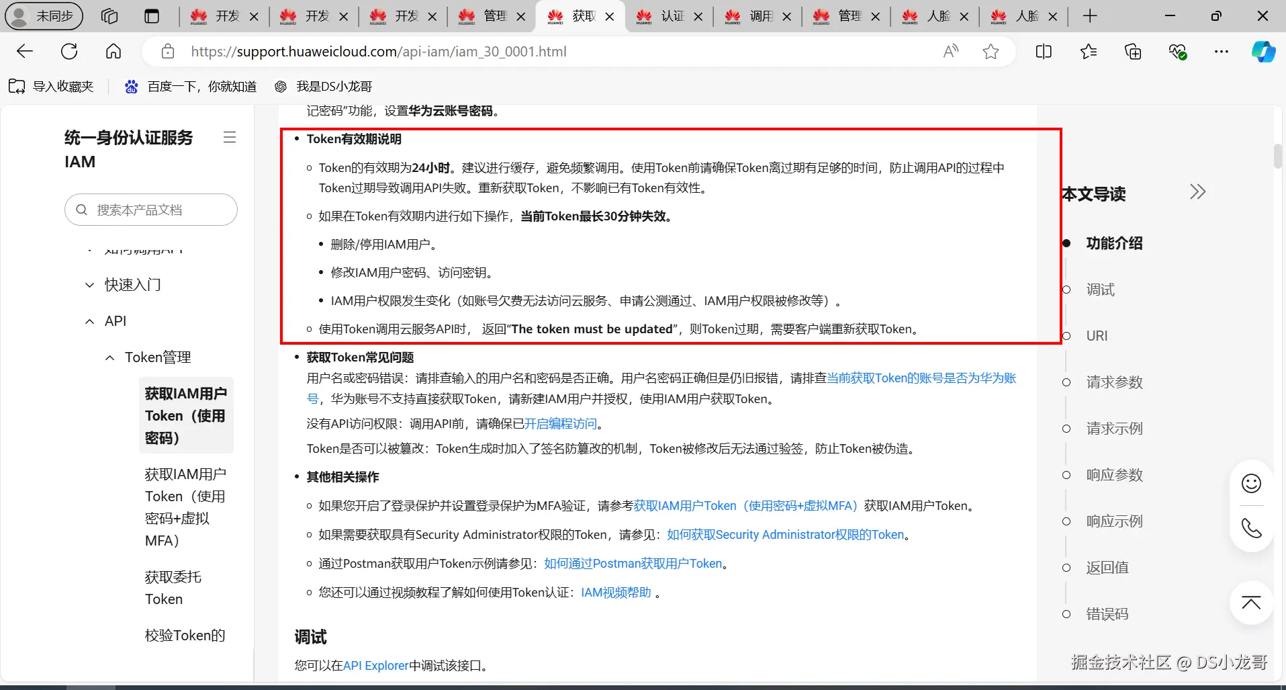Open the smiley feedback button
1286x690 pixels.
pos(1251,483)
